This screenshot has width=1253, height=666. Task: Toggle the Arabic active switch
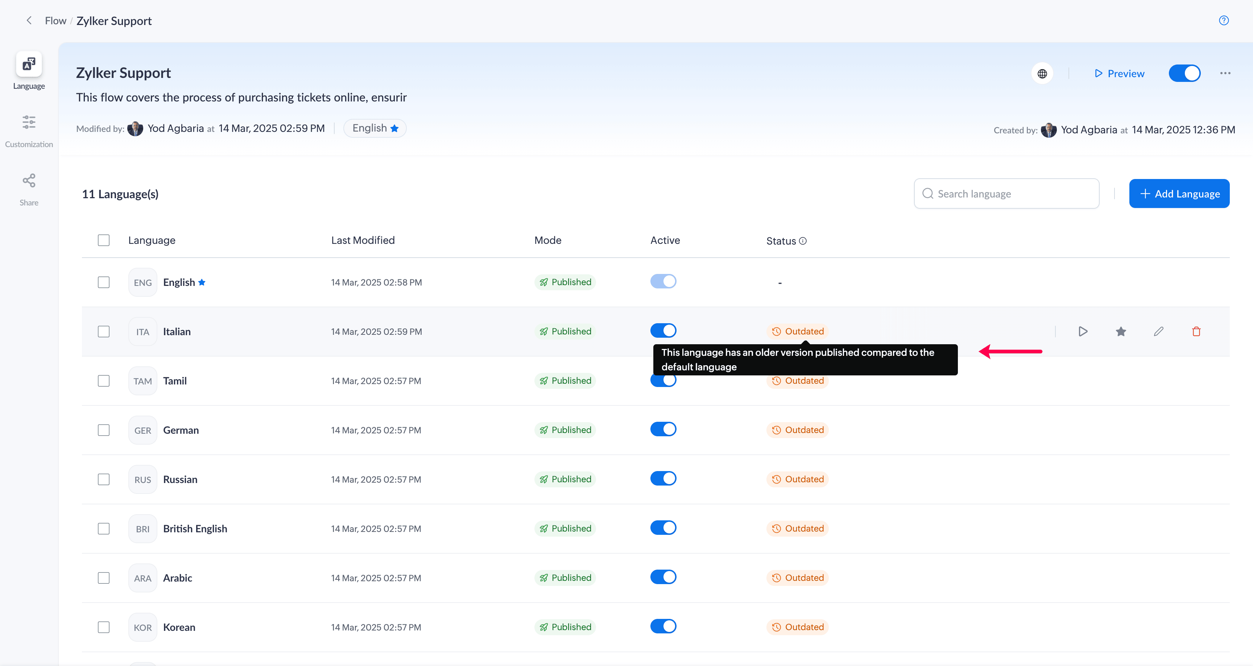click(663, 577)
